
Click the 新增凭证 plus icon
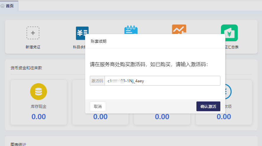(33, 33)
